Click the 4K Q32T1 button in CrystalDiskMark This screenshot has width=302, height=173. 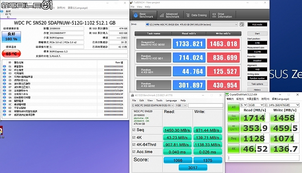pyautogui.click(x=234, y=128)
